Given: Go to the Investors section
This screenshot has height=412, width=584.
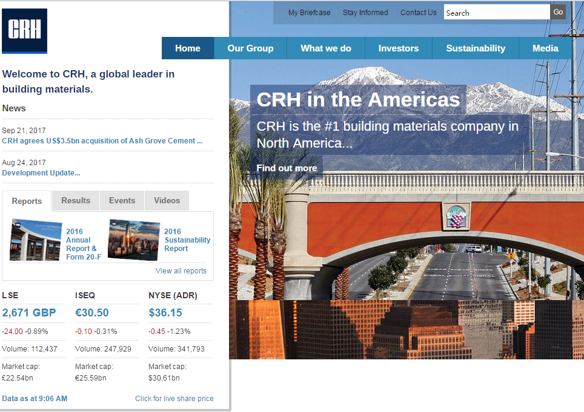Looking at the screenshot, I should coord(399,48).
